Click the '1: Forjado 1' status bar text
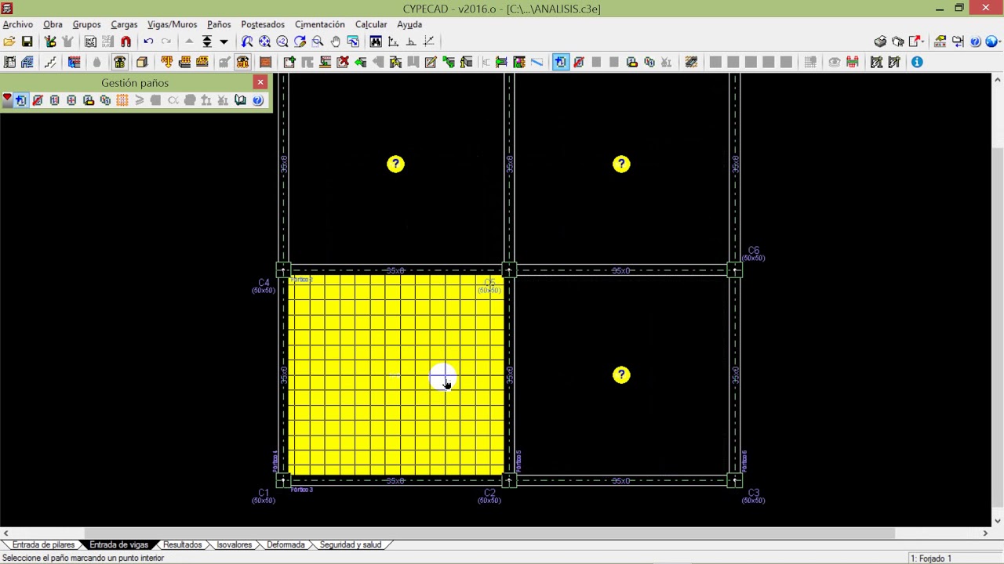Image resolution: width=1004 pixels, height=564 pixels. tap(931, 559)
